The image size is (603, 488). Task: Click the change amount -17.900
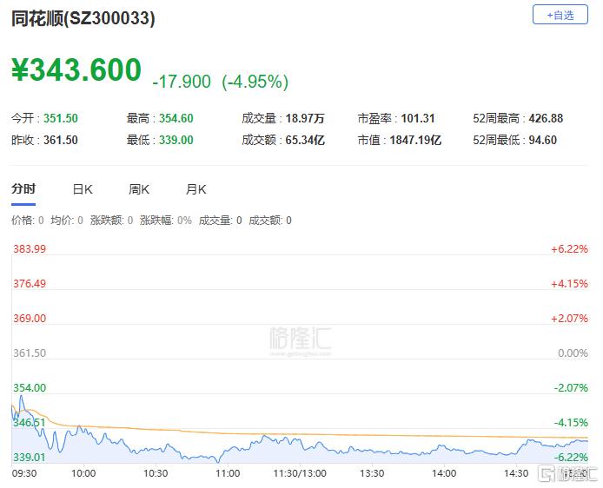point(182,82)
